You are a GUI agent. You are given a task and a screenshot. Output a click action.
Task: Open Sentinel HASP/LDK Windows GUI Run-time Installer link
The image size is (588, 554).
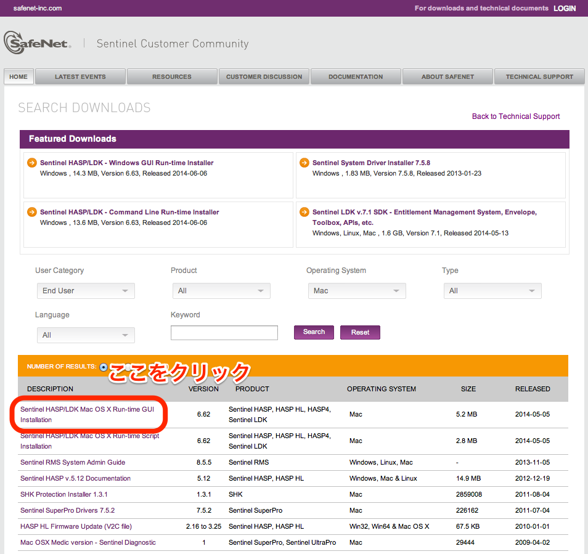[127, 163]
